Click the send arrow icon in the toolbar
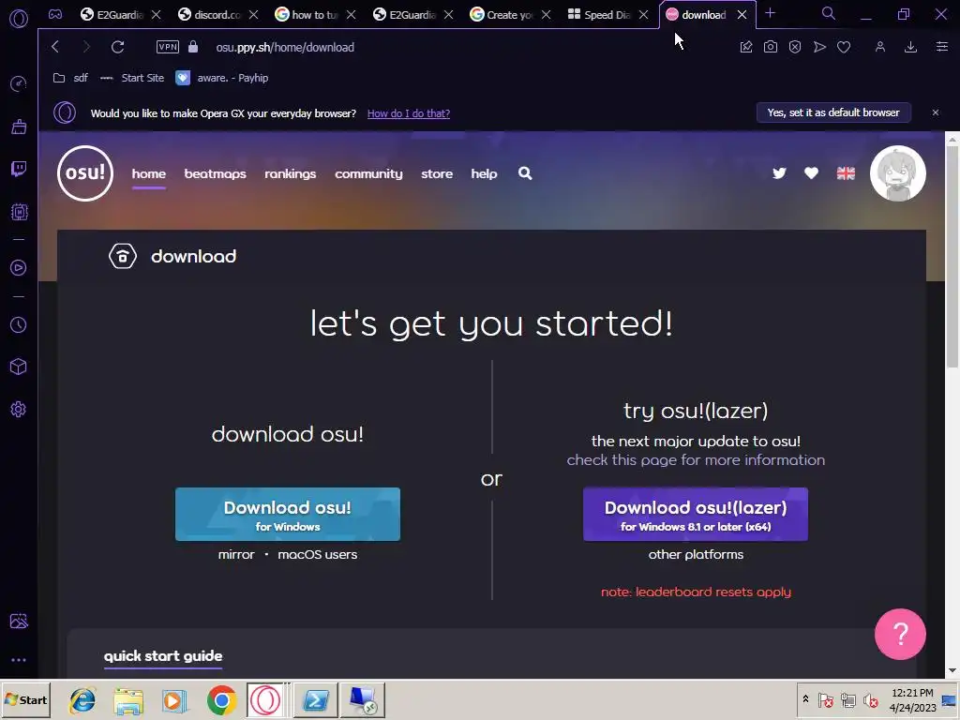 tap(819, 47)
